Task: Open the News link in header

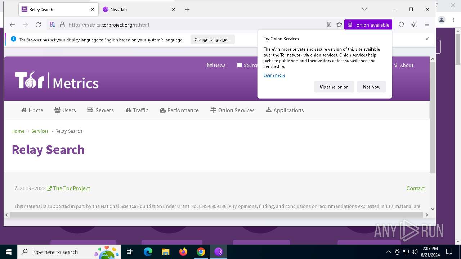Action: pyautogui.click(x=216, y=65)
